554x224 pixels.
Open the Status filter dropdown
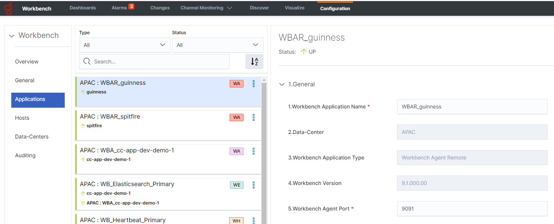(x=218, y=45)
